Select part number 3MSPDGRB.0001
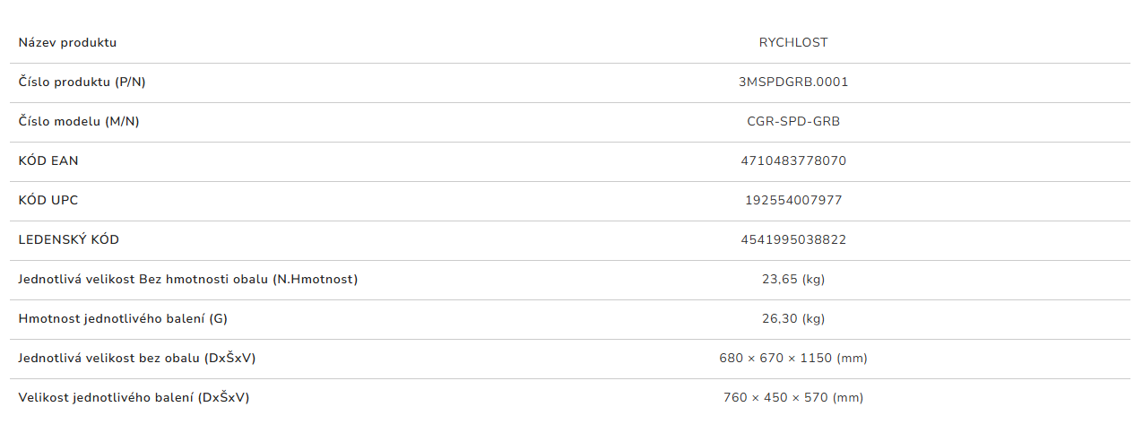This screenshot has width=1143, height=433. [793, 82]
